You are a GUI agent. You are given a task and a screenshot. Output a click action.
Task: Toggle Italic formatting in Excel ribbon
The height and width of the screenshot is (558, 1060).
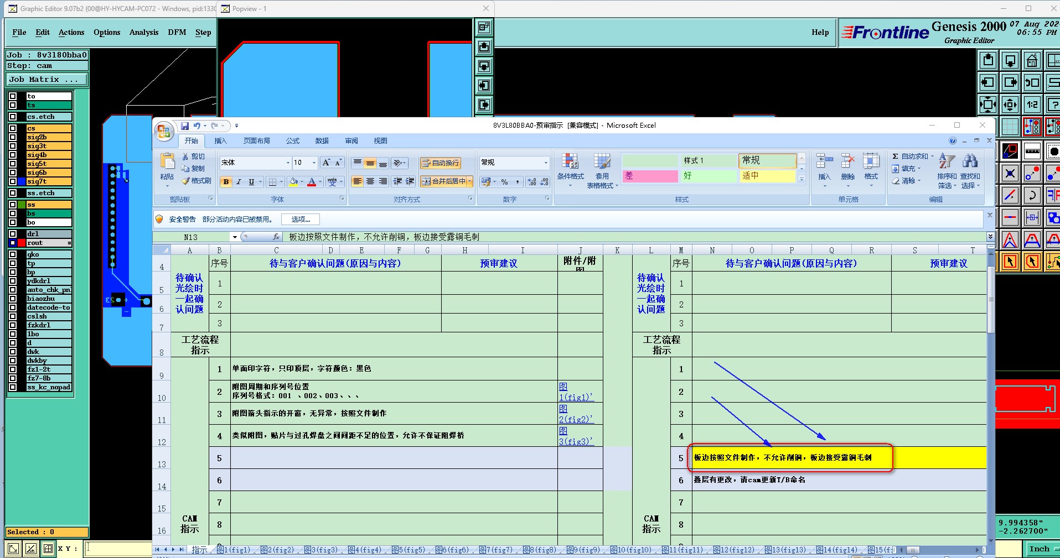click(239, 181)
